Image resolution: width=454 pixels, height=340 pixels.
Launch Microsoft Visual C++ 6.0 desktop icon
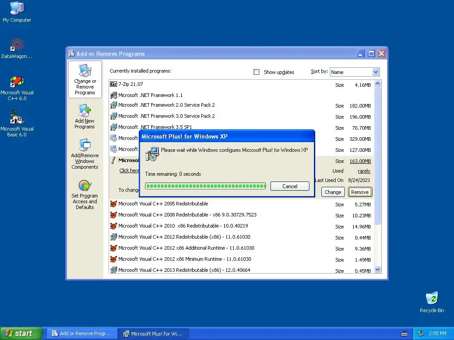pos(17,88)
